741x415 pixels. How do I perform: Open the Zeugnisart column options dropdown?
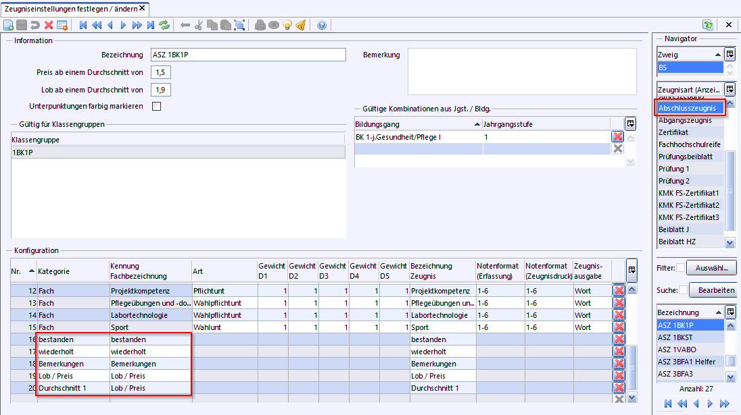tap(730, 89)
